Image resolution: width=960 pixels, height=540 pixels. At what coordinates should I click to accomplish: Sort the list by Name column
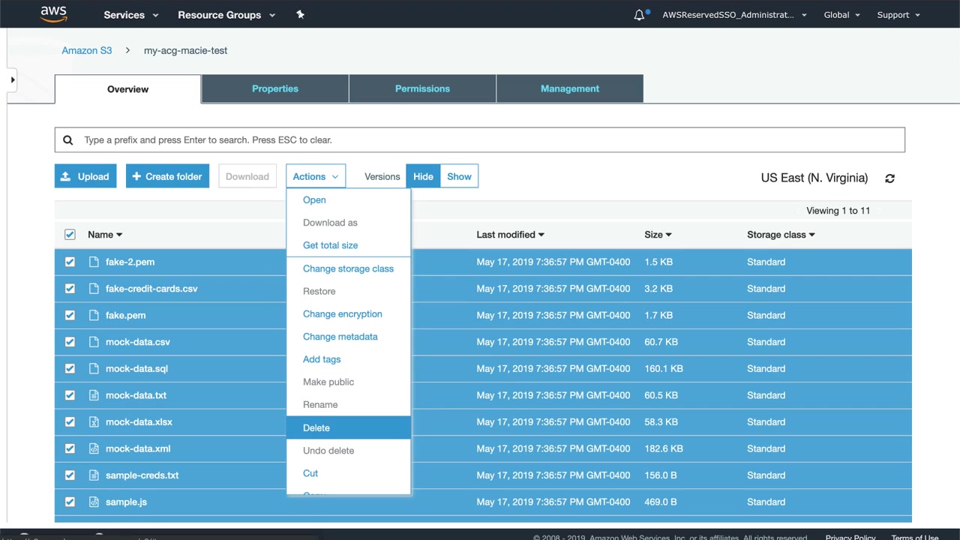(105, 235)
